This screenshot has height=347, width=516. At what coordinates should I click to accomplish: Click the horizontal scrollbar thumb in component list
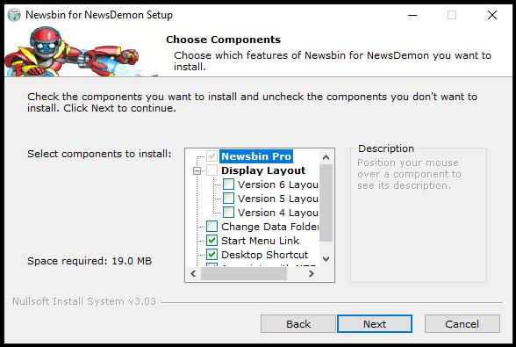(244, 273)
